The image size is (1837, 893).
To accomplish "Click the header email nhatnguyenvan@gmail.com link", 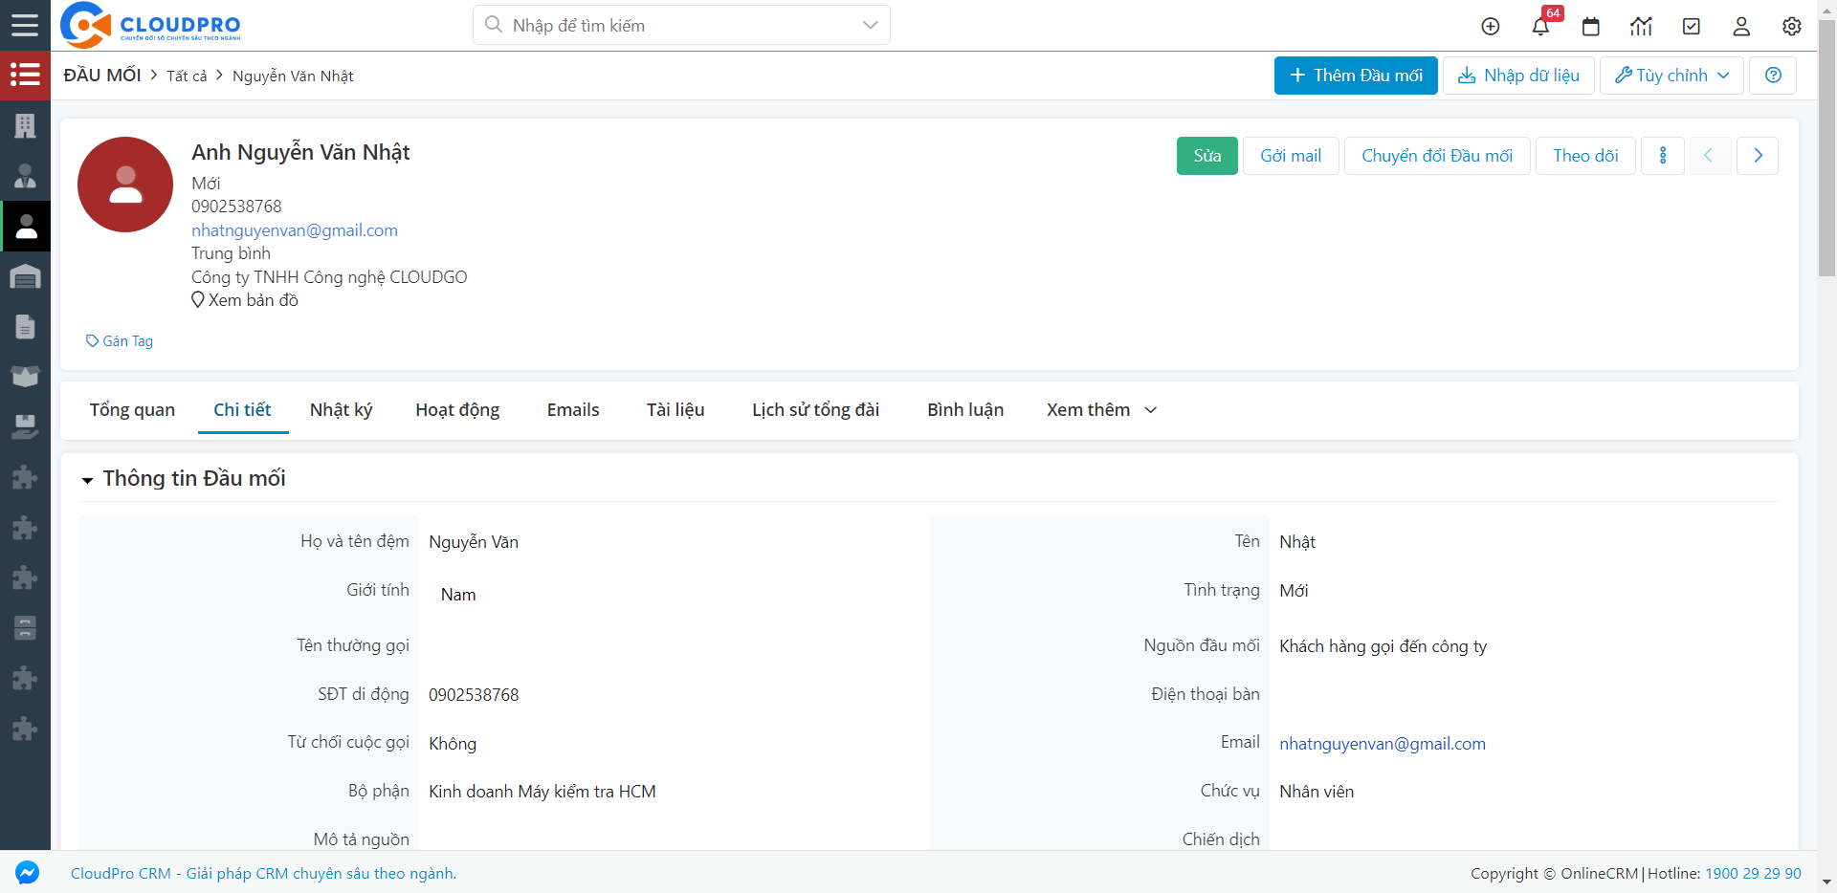I will coord(295,230).
